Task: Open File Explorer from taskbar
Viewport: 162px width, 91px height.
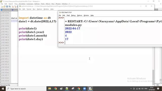Action: (x=50, y=89)
